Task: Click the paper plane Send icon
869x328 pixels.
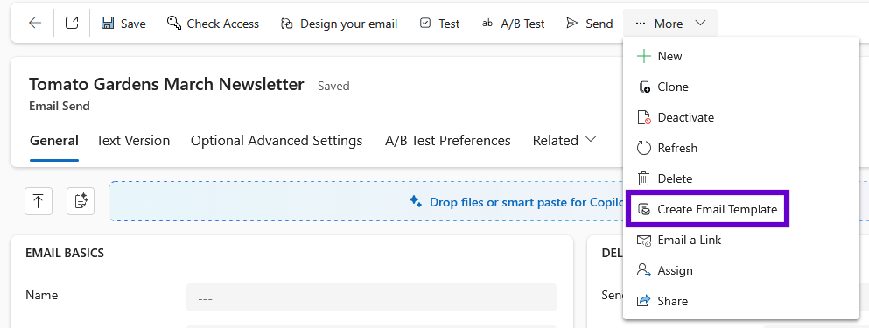Action: coord(572,24)
